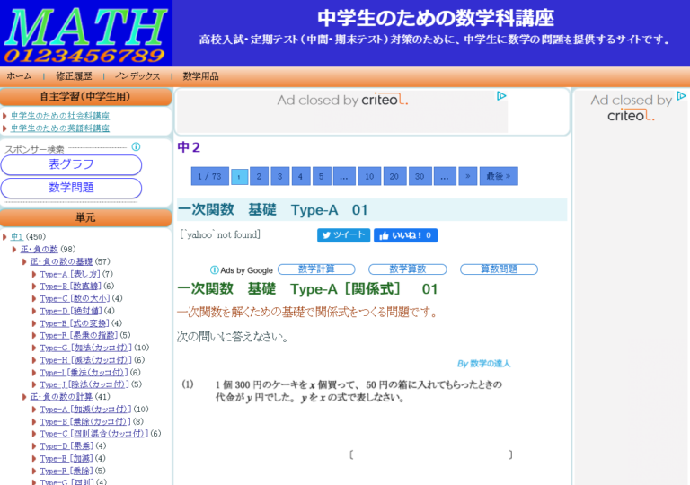This screenshot has height=485, width=690.
Task: Open 修正履歴 in the navigation bar
Action: [74, 76]
